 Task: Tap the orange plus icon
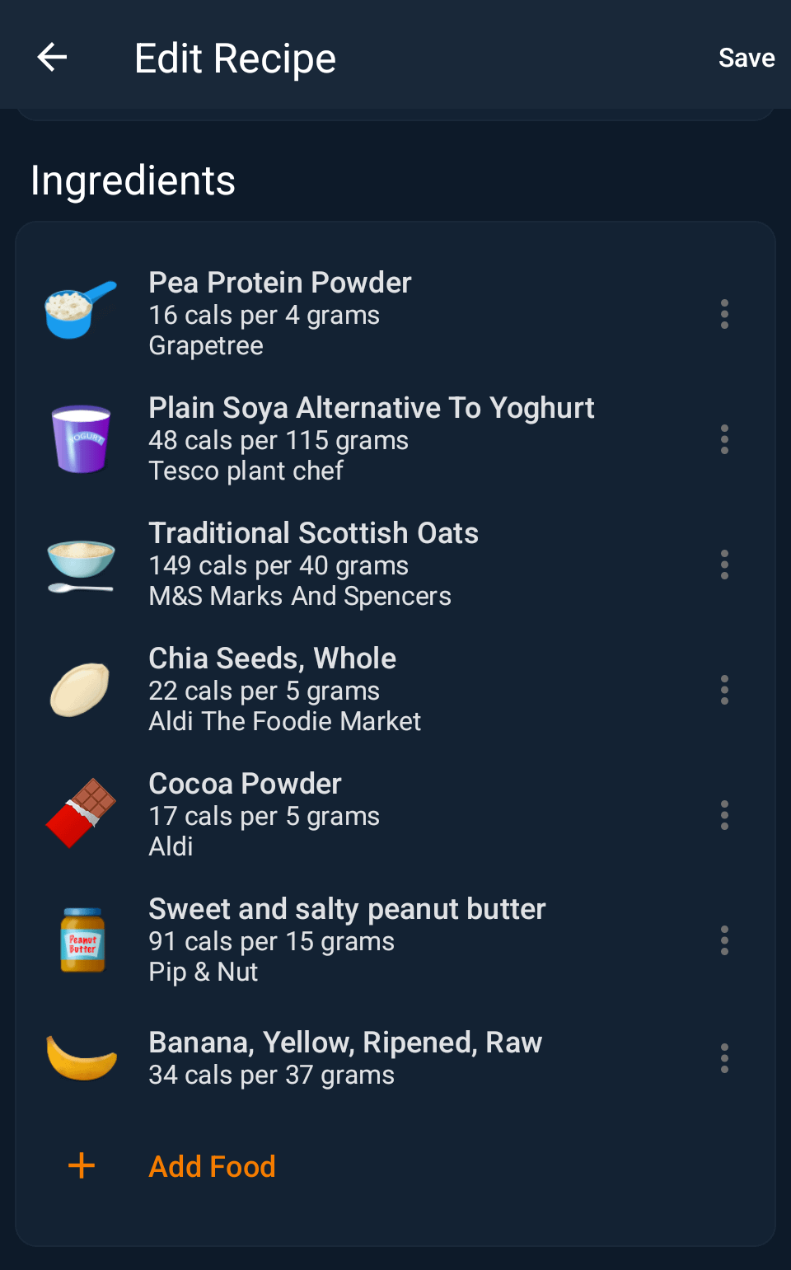coord(82,1165)
